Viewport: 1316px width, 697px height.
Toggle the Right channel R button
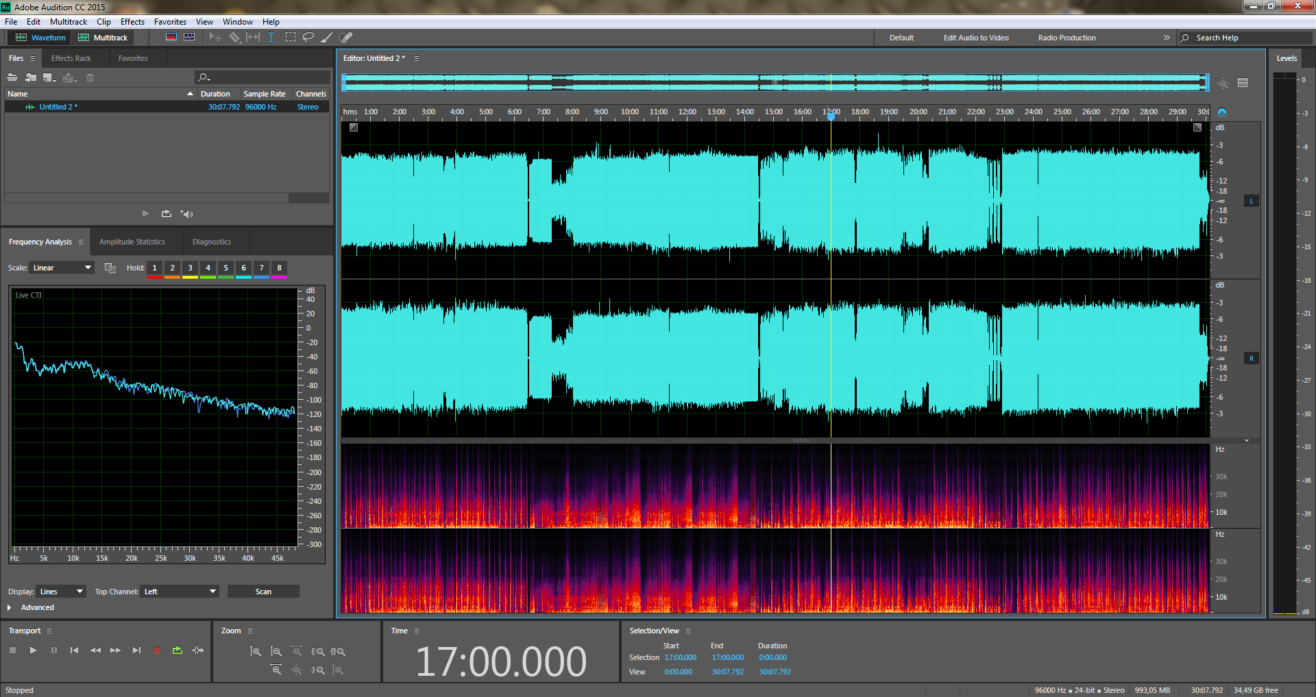[1252, 359]
